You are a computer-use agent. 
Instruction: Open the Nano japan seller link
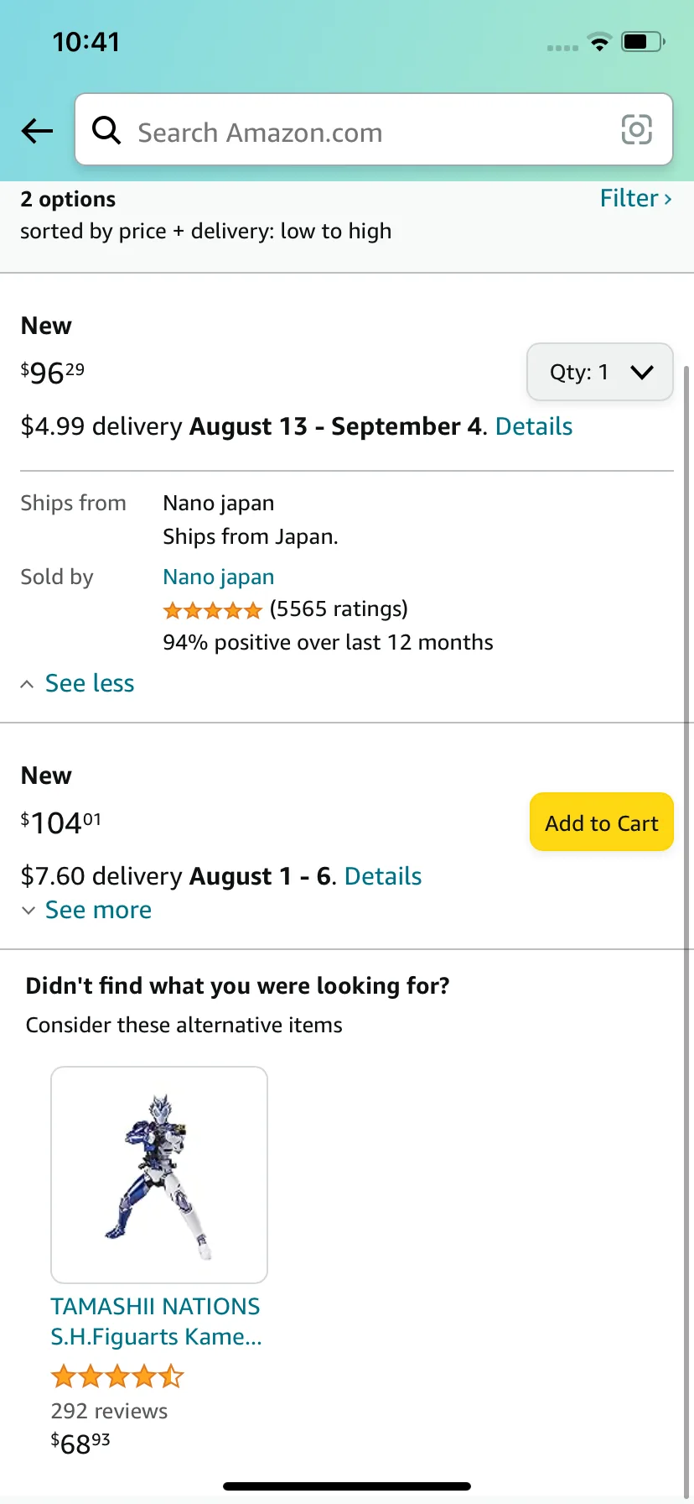tap(219, 577)
